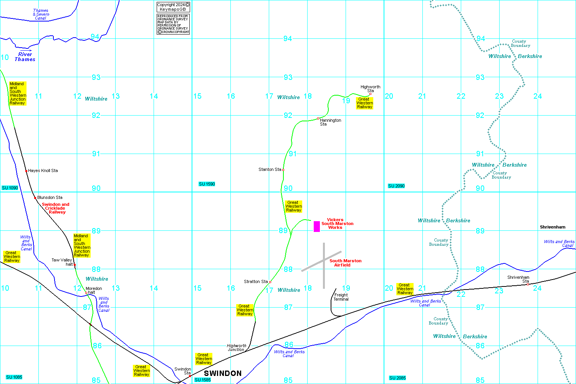This screenshot has width=576, height=384.
Task: Click the Freight Terminal label
Action: pos(341,297)
